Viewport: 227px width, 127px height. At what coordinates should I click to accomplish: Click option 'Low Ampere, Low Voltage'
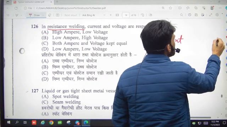79,49
